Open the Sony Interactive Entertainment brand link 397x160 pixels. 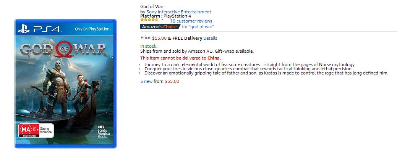tap(179, 12)
